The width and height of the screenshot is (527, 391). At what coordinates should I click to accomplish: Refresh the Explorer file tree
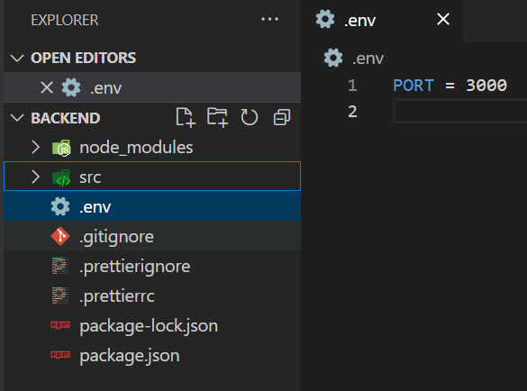click(249, 117)
